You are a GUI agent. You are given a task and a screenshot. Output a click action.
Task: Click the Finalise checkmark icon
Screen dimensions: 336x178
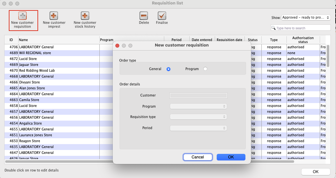tap(162, 16)
